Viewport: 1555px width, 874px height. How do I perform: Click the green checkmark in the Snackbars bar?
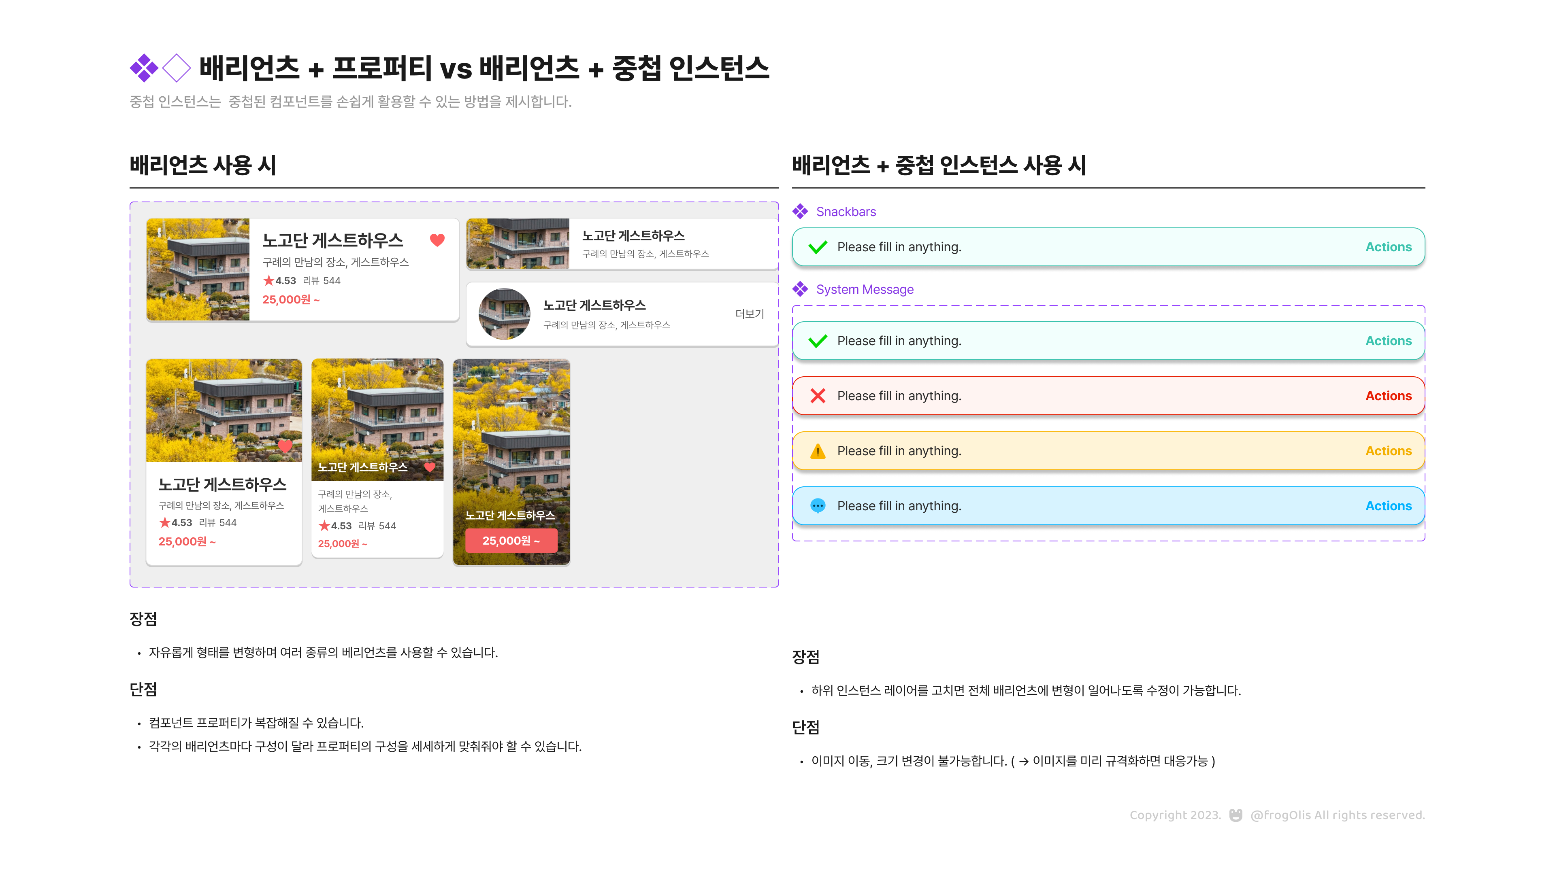coord(818,247)
